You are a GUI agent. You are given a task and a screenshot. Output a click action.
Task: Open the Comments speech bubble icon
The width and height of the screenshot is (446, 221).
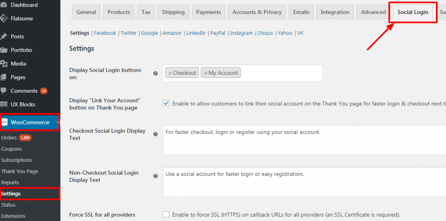(3, 90)
